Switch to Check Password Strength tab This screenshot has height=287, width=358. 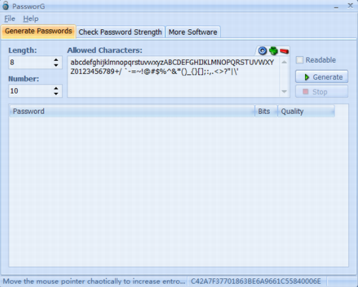point(120,32)
